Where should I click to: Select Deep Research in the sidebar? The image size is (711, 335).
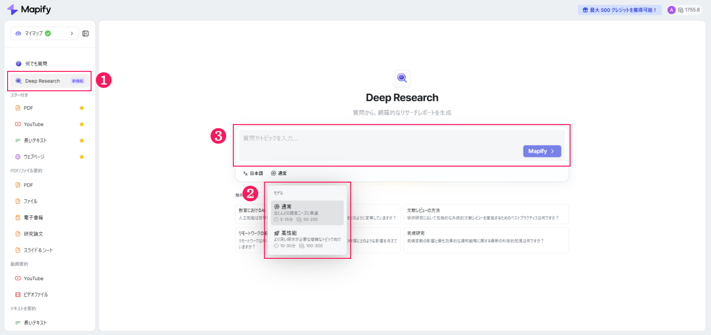pos(43,81)
